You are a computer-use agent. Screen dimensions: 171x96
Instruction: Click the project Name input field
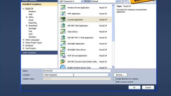point(77,71)
